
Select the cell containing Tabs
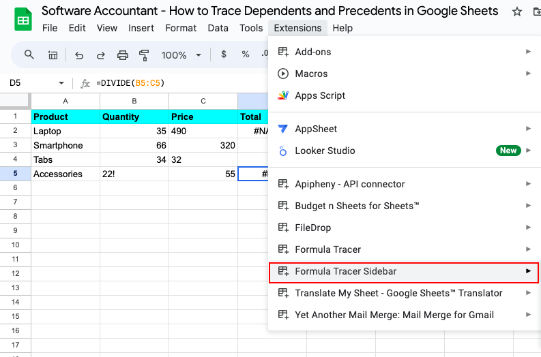[x=65, y=159]
